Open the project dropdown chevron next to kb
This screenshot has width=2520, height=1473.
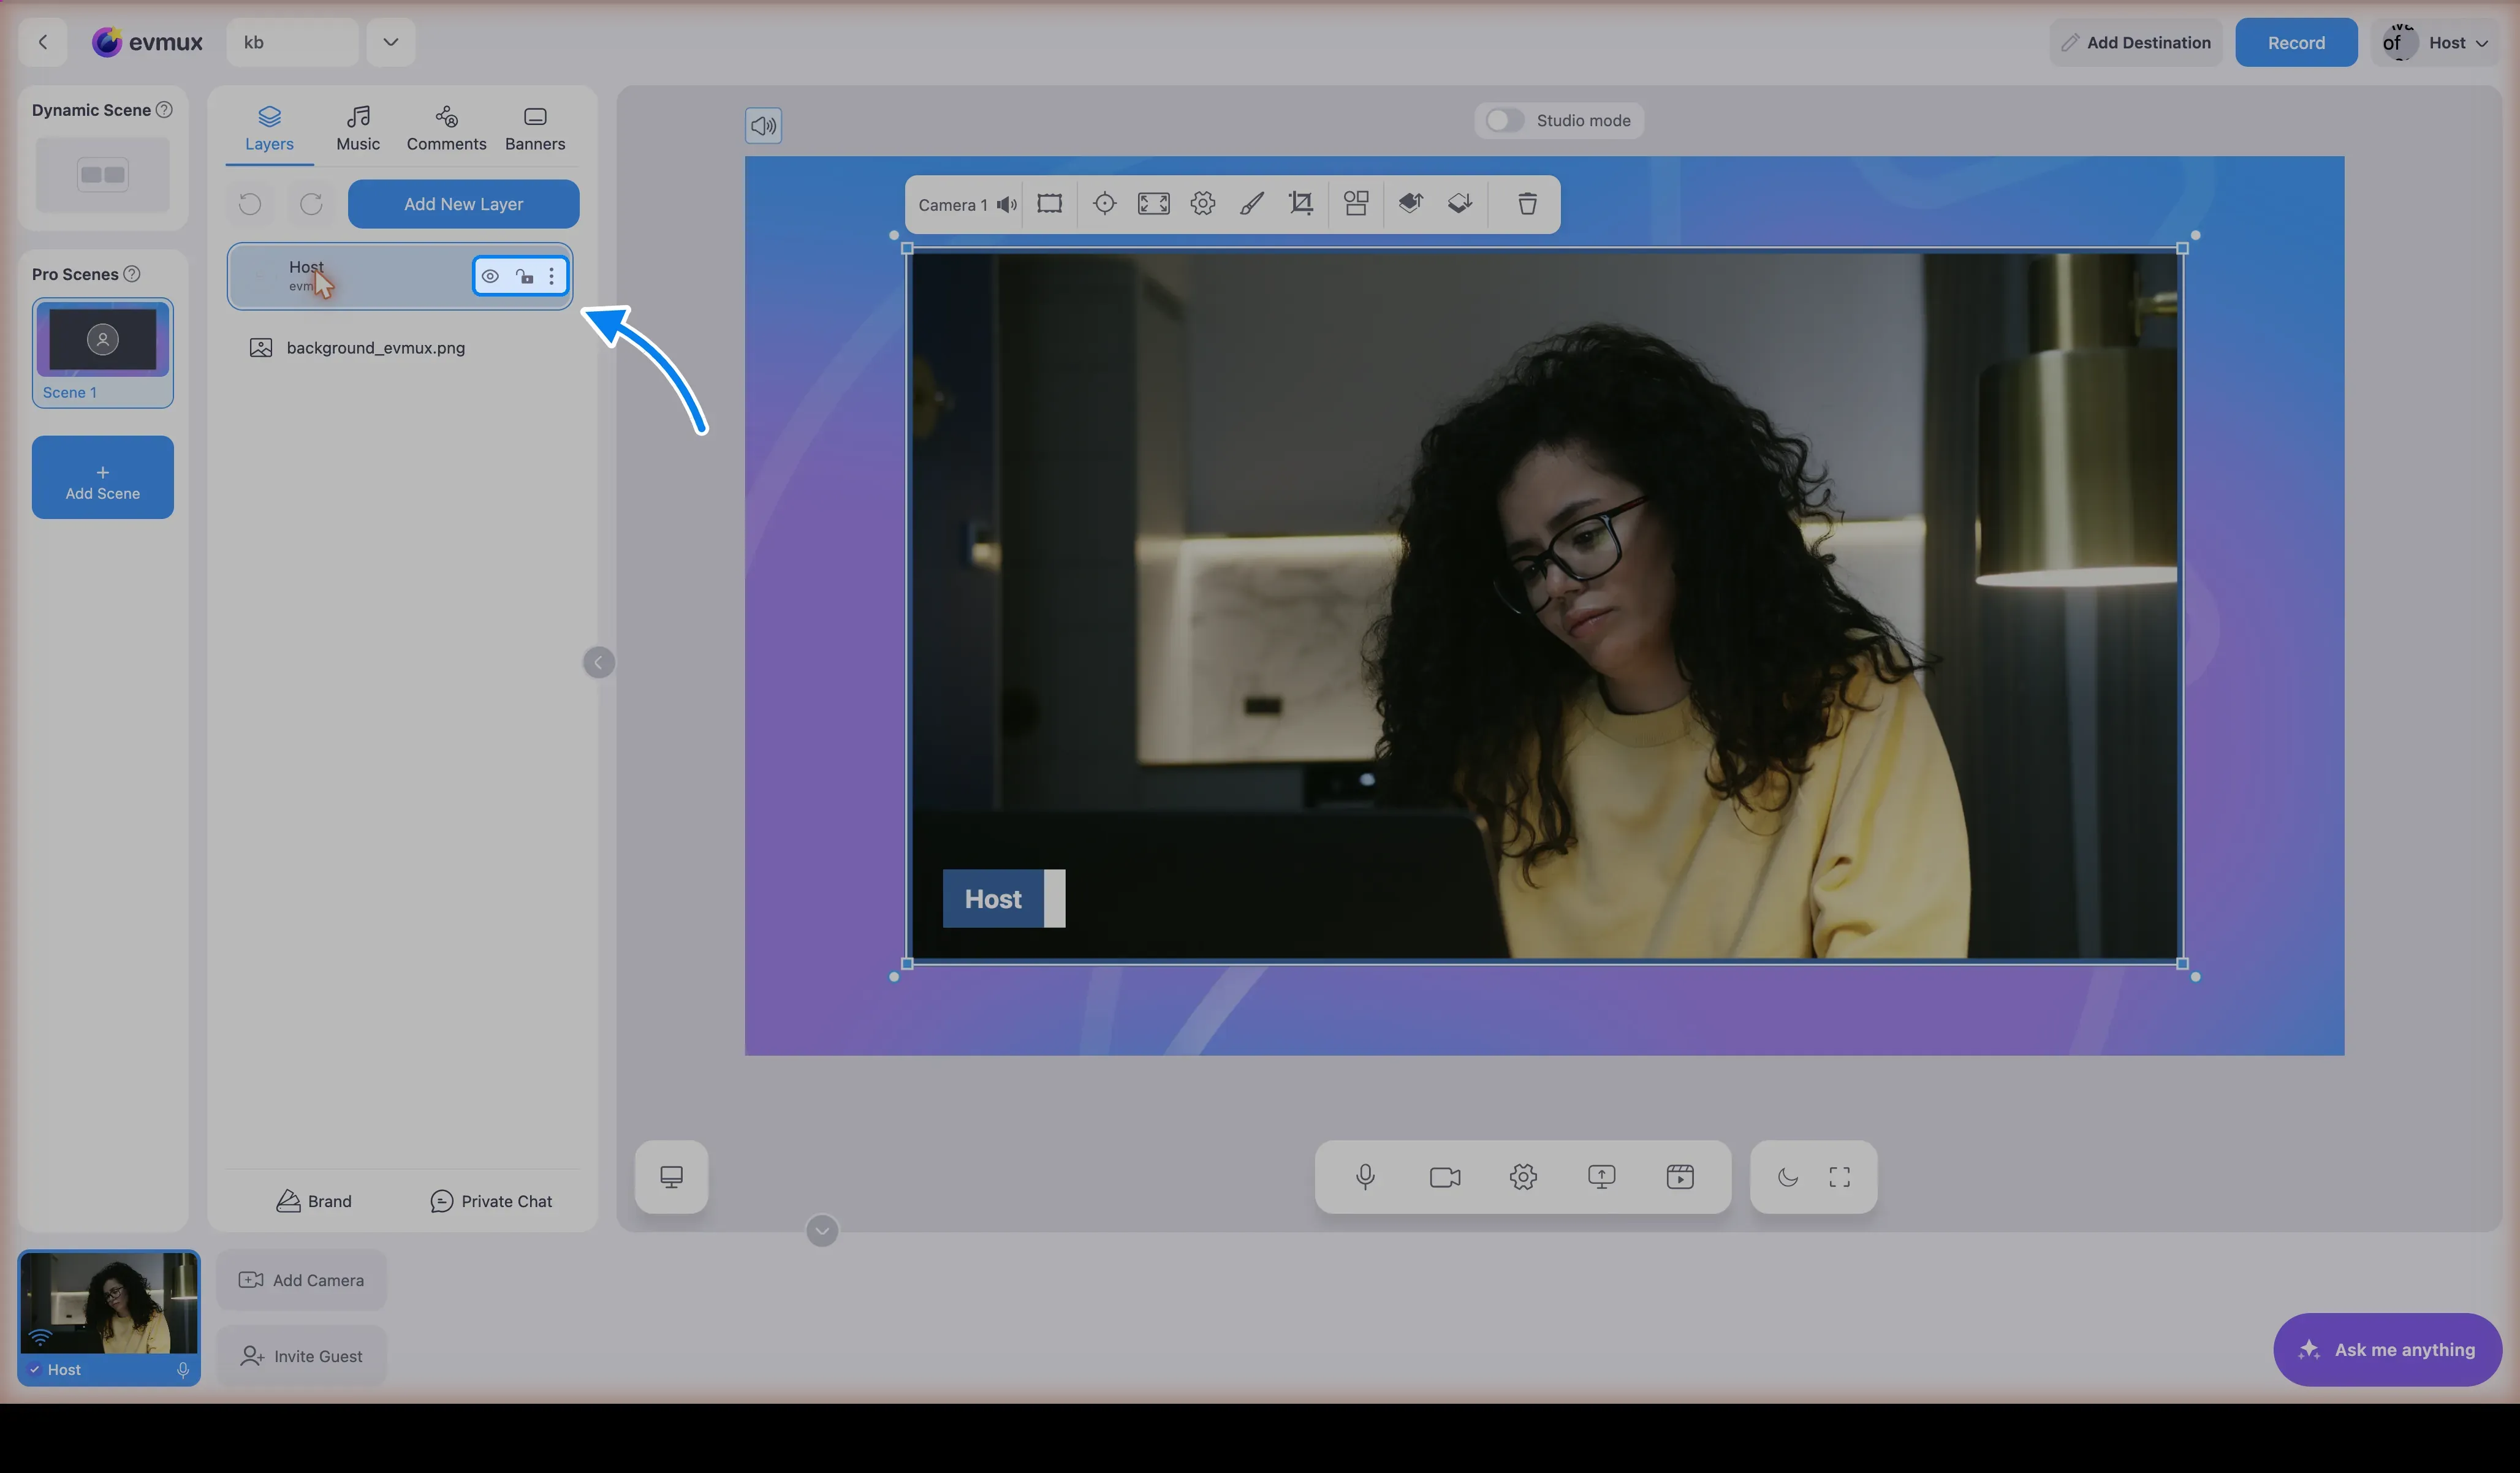pos(390,42)
